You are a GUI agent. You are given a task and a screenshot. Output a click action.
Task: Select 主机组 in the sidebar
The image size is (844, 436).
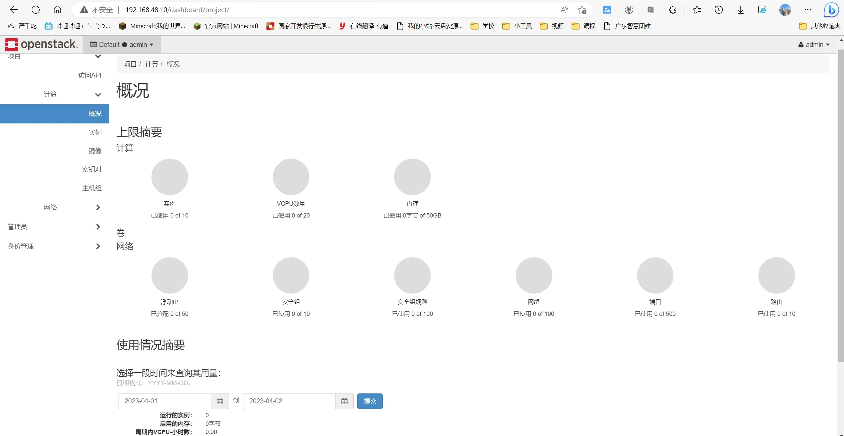point(92,188)
